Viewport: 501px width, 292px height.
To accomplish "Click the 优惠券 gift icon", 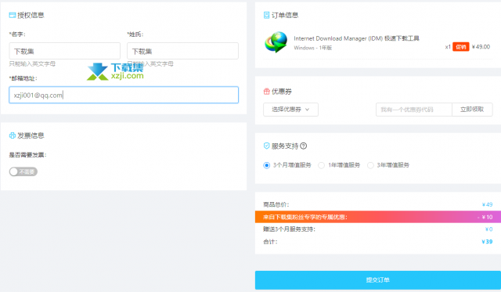I will pos(266,92).
